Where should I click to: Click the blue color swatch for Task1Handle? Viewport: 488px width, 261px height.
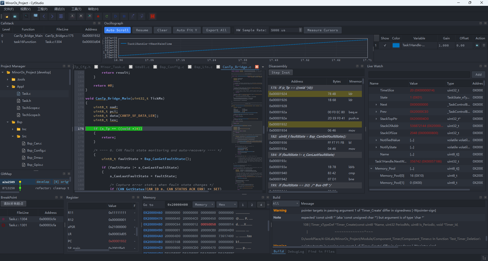click(x=396, y=45)
